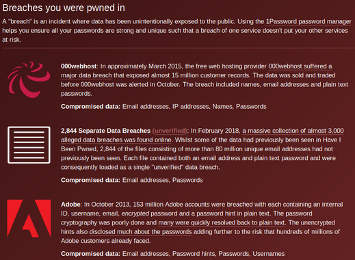This screenshot has height=260, width=355.
Task: Click the horizontal divider under the intro
Action: 179,48
